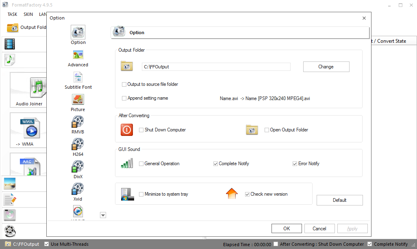Image resolution: width=417 pixels, height=249 pixels.
Task: Click the partially visible media player category icon
Action: click(x=78, y=212)
